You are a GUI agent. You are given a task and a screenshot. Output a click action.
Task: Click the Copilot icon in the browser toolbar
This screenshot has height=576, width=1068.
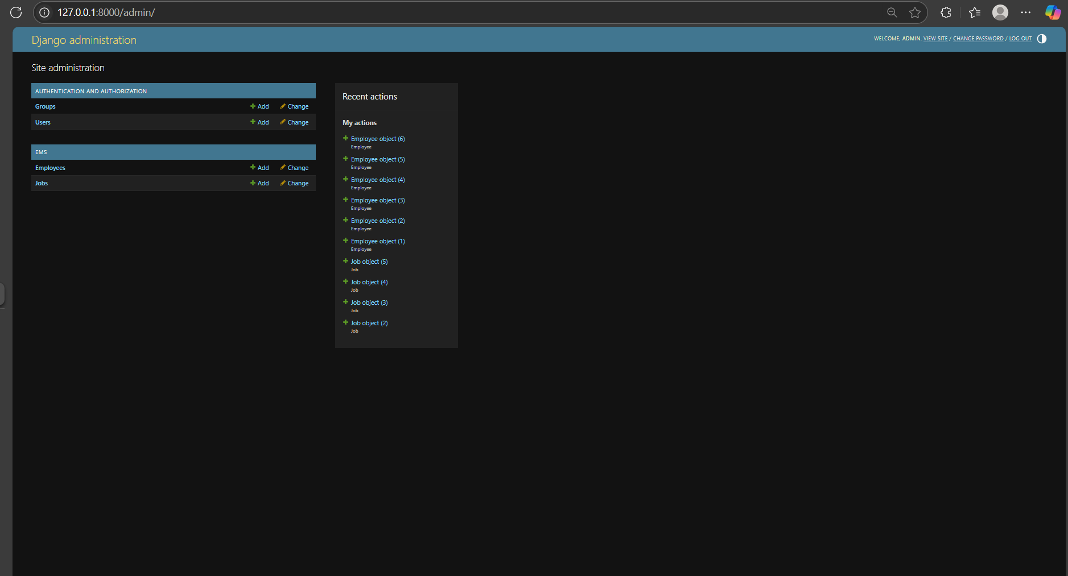pos(1052,12)
